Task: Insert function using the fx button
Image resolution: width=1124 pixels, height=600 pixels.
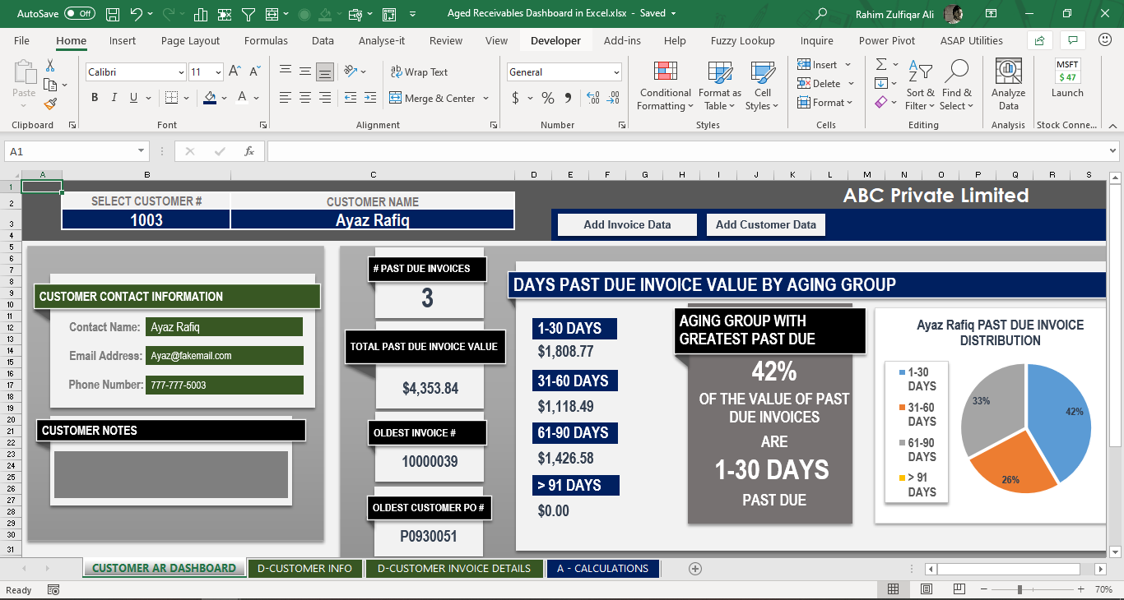Action: (249, 151)
